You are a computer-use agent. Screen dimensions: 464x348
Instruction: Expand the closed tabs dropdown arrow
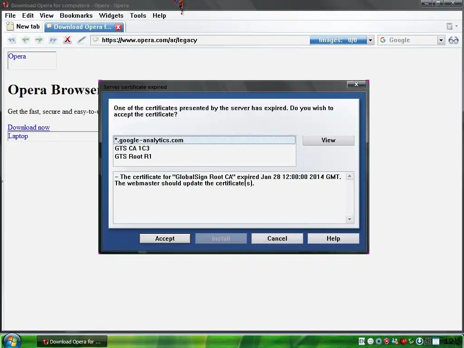coord(457,26)
